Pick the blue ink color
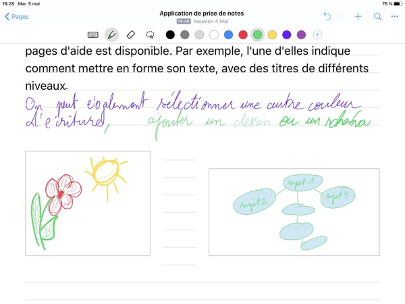The image size is (405, 304). (x=228, y=34)
